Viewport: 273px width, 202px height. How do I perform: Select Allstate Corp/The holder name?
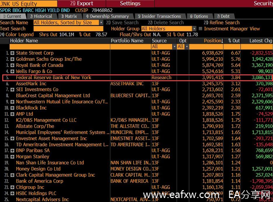click(x=35, y=126)
